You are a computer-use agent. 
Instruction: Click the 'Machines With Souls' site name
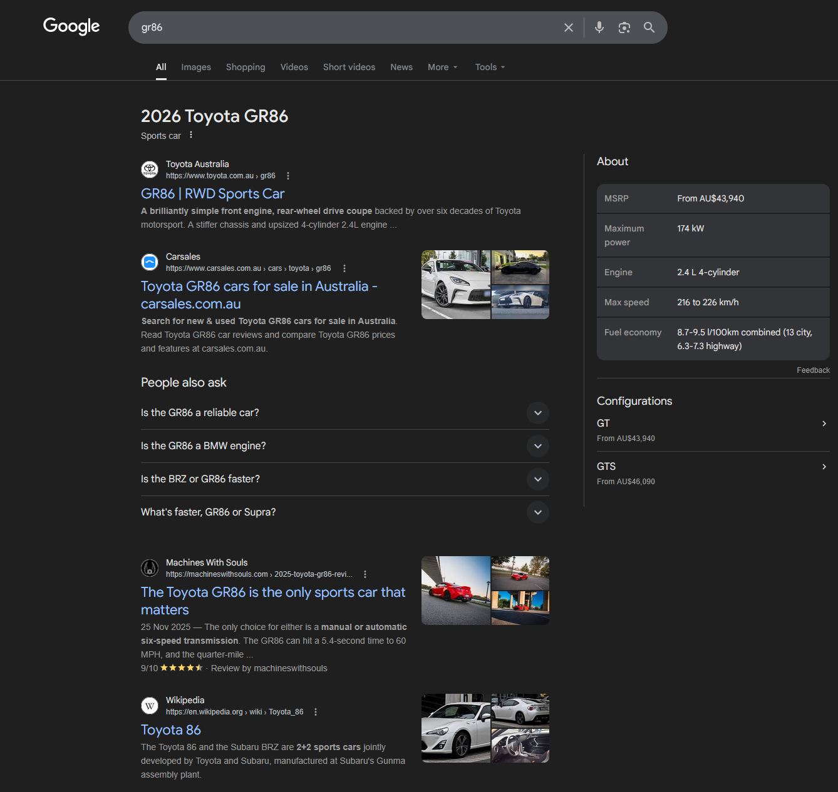pyautogui.click(x=207, y=562)
